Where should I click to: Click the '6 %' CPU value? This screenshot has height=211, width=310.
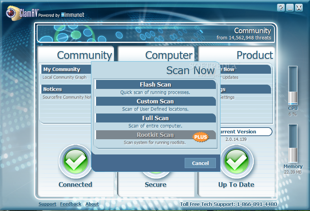(x=292, y=114)
